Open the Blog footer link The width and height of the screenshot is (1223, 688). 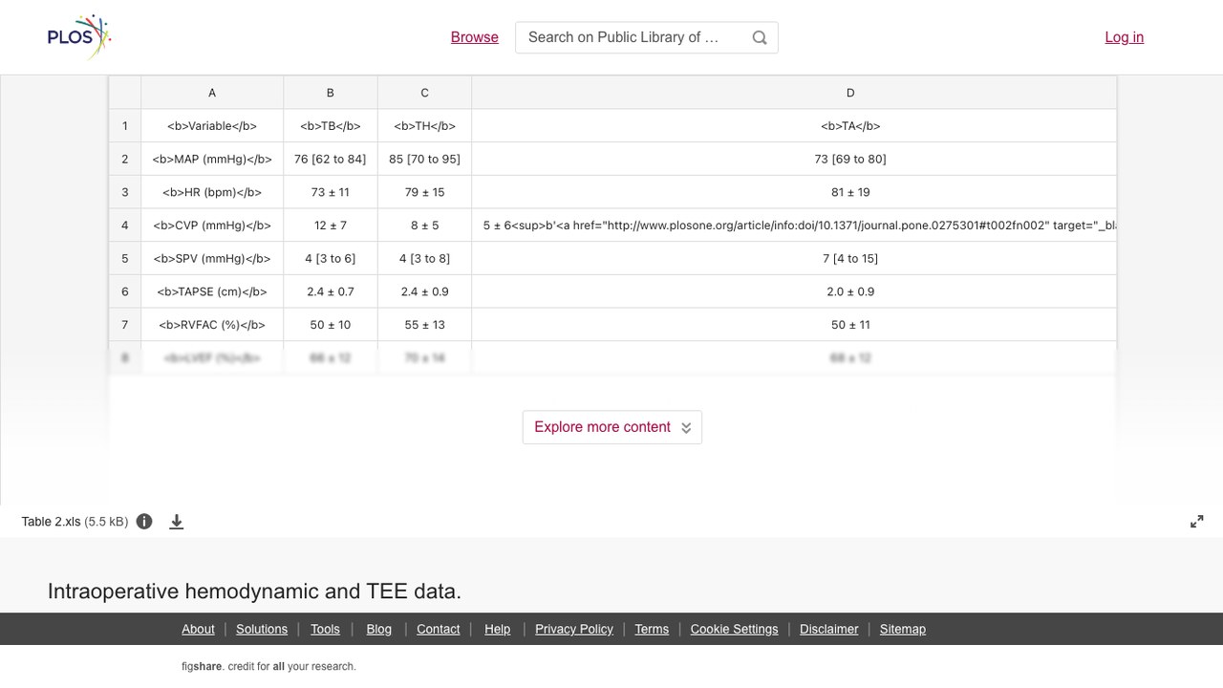379,629
